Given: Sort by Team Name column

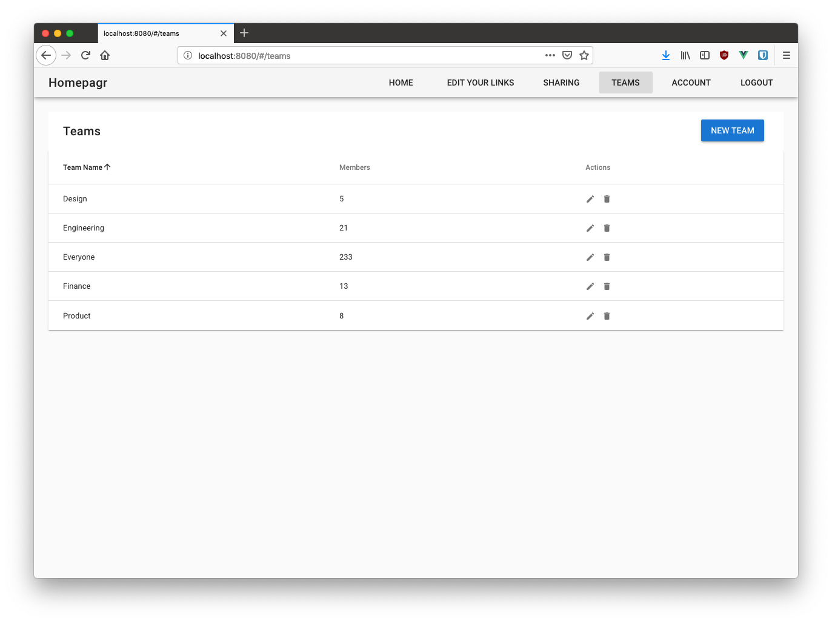Looking at the screenshot, I should pyautogui.click(x=87, y=167).
